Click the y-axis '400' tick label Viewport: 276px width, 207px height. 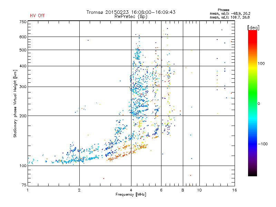point(23,66)
